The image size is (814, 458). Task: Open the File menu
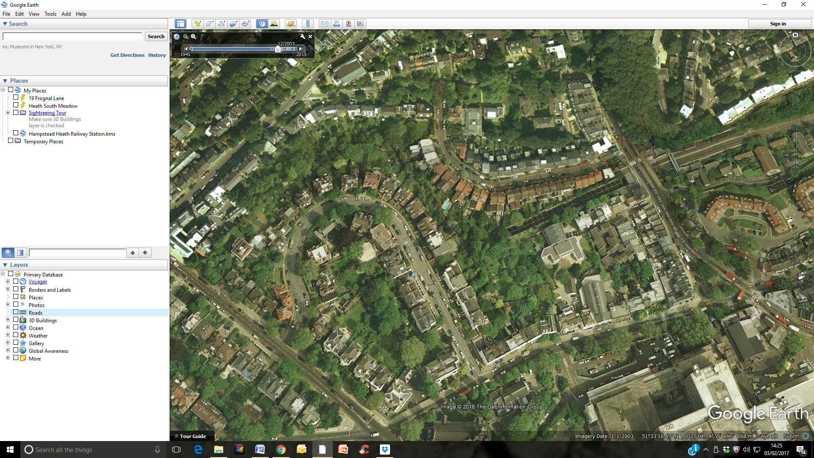tap(6, 14)
